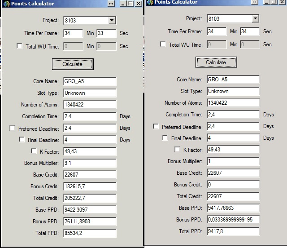This screenshot has width=287, height=248.
Task: Click Completion Time field in left window
Action: tap(90, 116)
